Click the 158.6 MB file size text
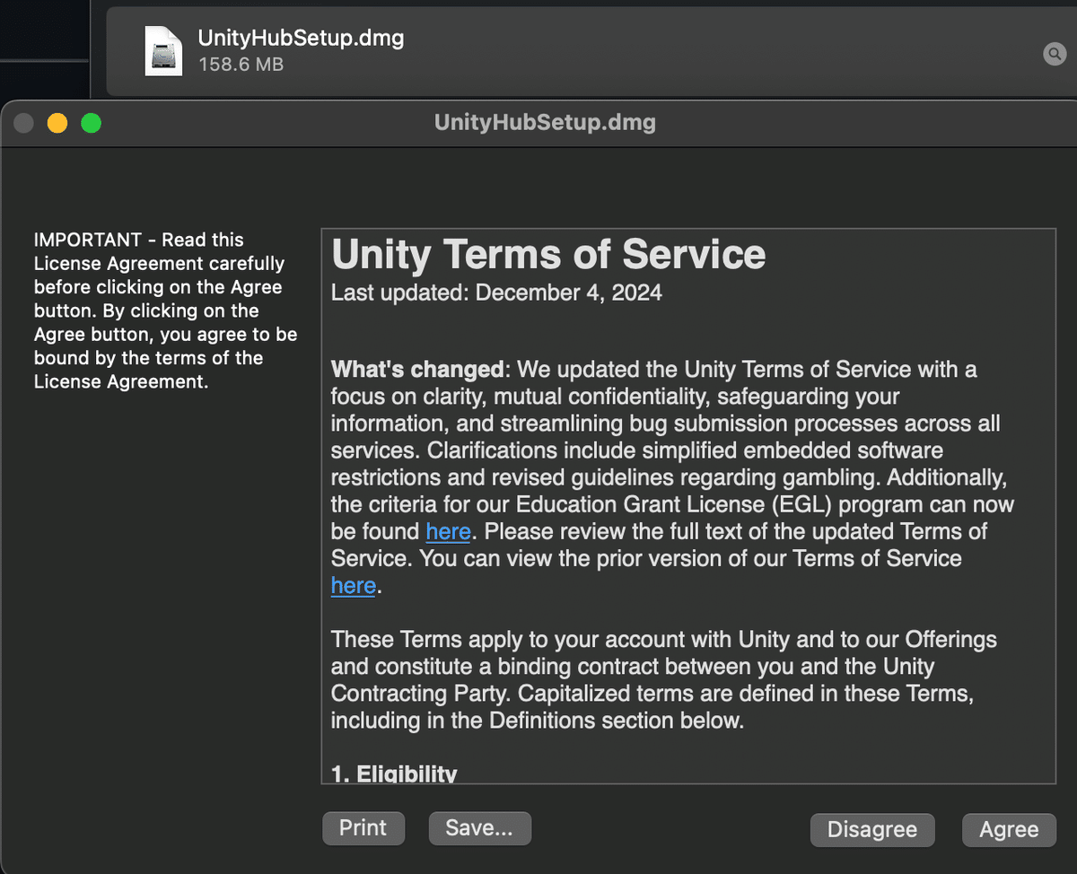The height and width of the screenshot is (874, 1077). [x=241, y=65]
